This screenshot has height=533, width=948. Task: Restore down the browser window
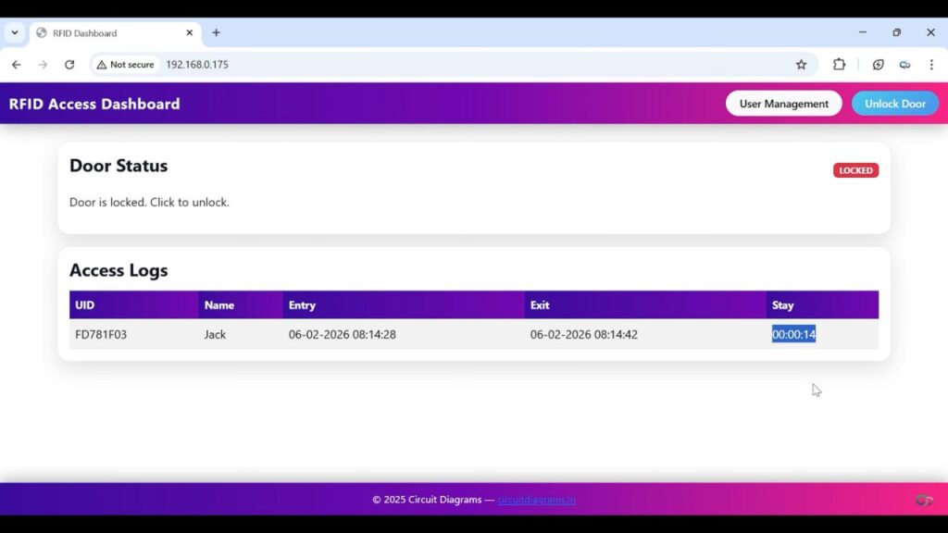pyautogui.click(x=896, y=32)
